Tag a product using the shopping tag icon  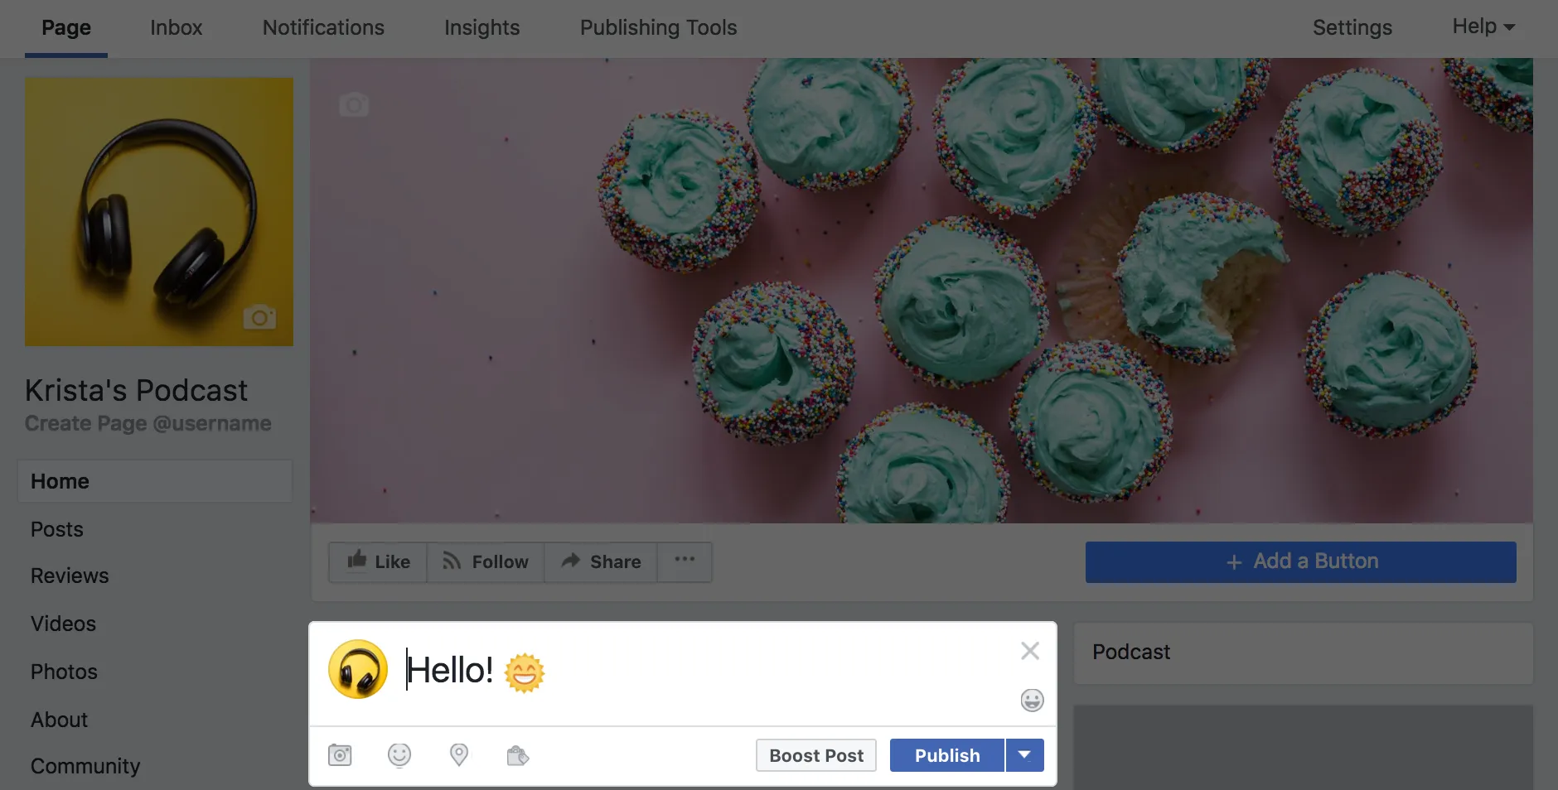click(518, 755)
